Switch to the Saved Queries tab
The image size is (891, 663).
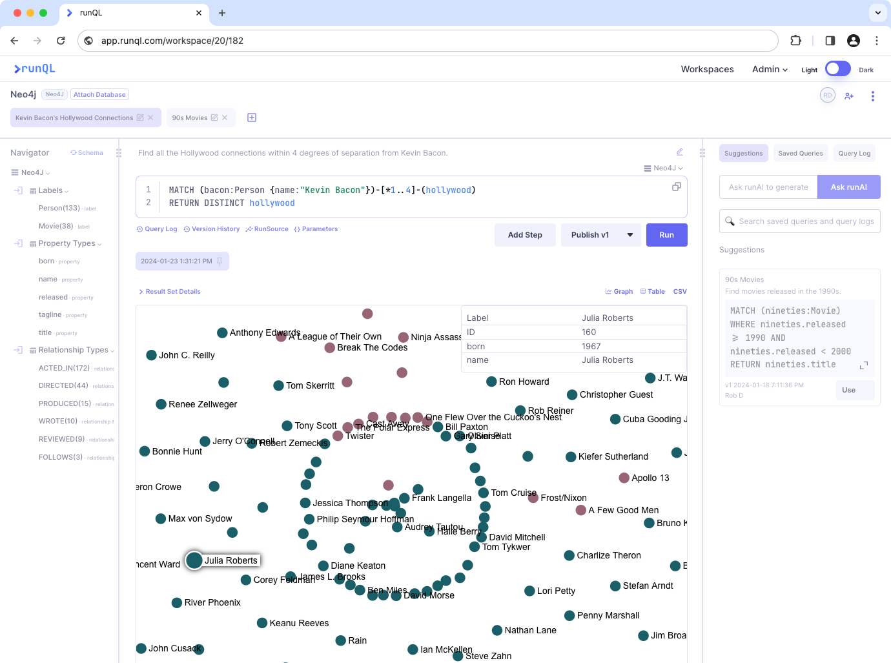click(801, 153)
